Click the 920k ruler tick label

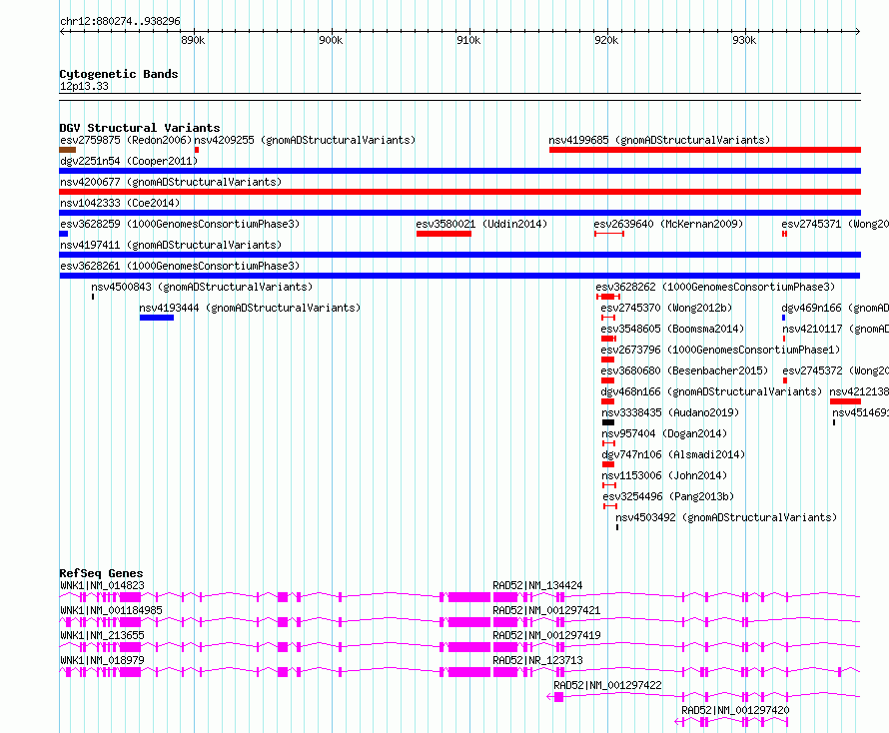pos(606,40)
